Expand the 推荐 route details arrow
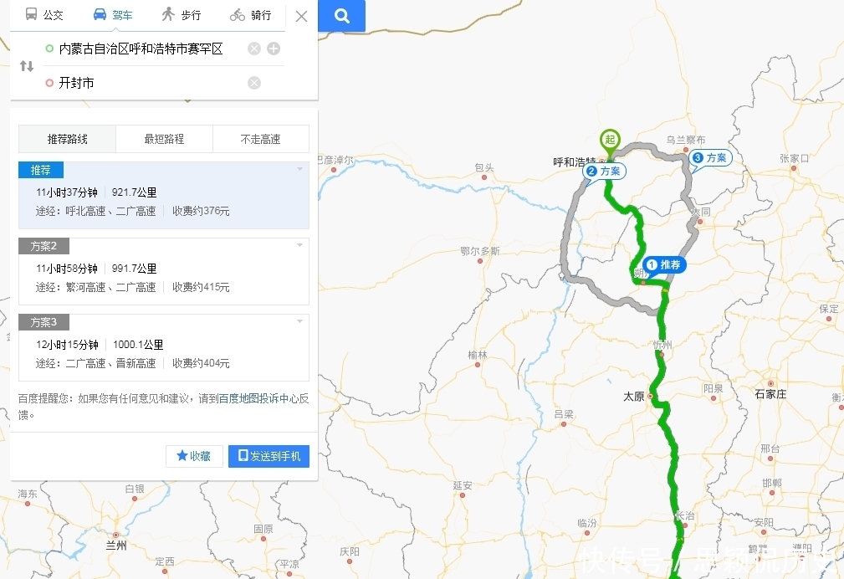 coord(299,169)
